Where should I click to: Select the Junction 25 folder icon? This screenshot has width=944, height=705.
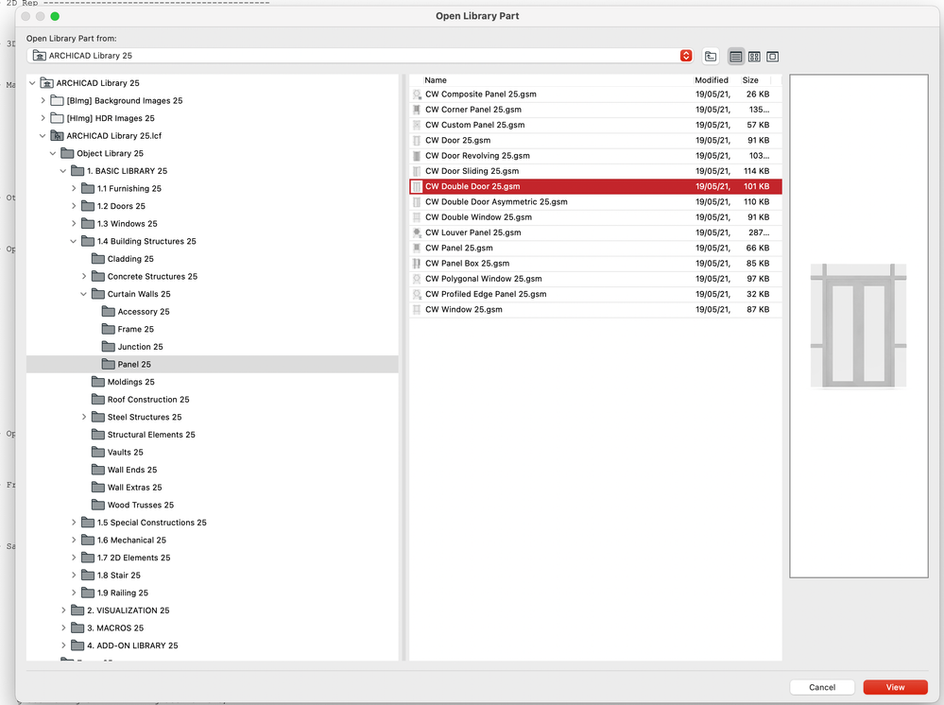(x=108, y=346)
